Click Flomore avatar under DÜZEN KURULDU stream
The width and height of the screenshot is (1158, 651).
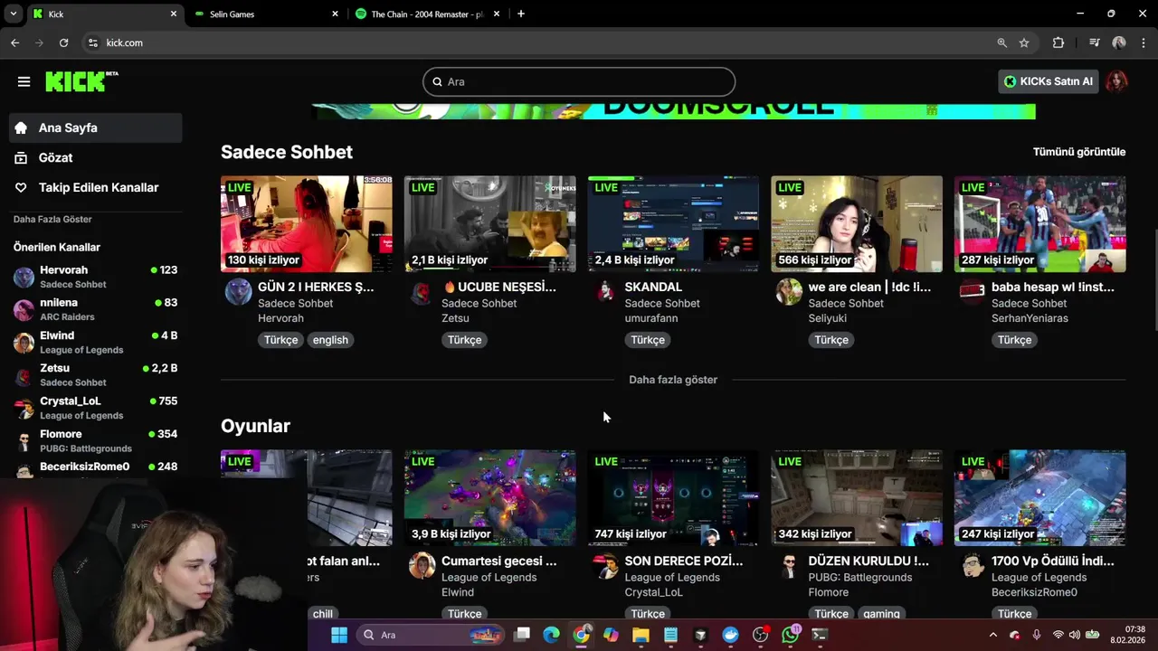(x=789, y=566)
